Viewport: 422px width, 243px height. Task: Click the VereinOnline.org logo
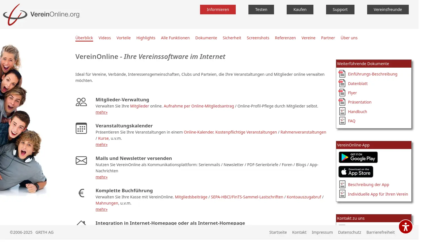(x=41, y=14)
